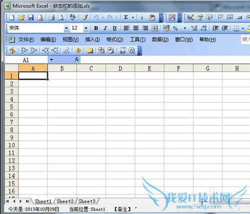Click Clear Validation Circles icon

pyautogui.click(x=111, y=50)
